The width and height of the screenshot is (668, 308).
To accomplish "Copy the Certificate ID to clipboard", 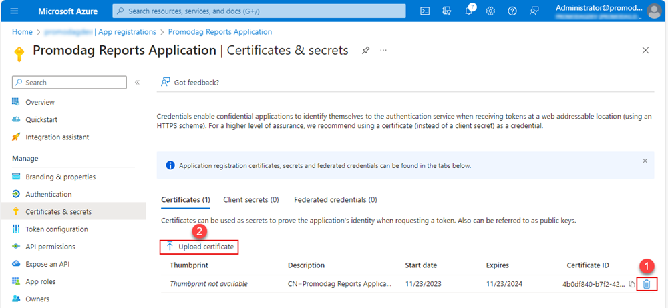I will pyautogui.click(x=632, y=284).
